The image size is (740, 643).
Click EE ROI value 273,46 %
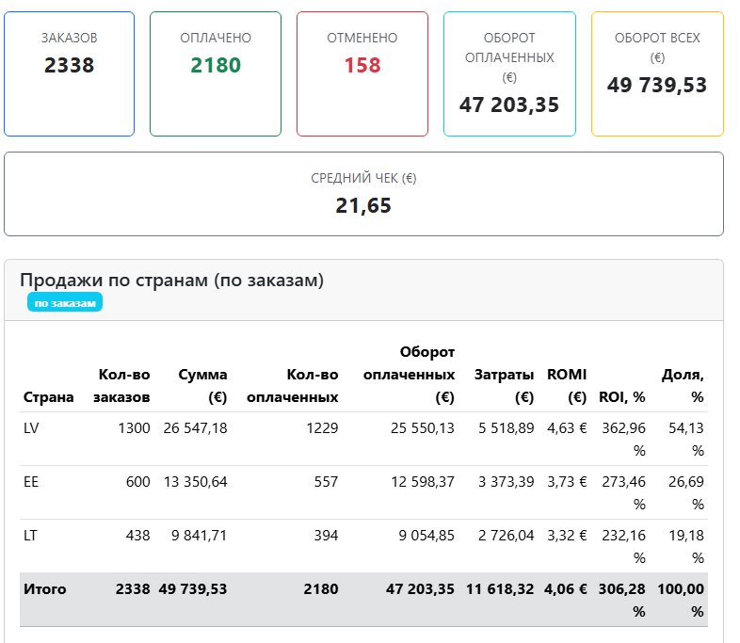tap(623, 493)
